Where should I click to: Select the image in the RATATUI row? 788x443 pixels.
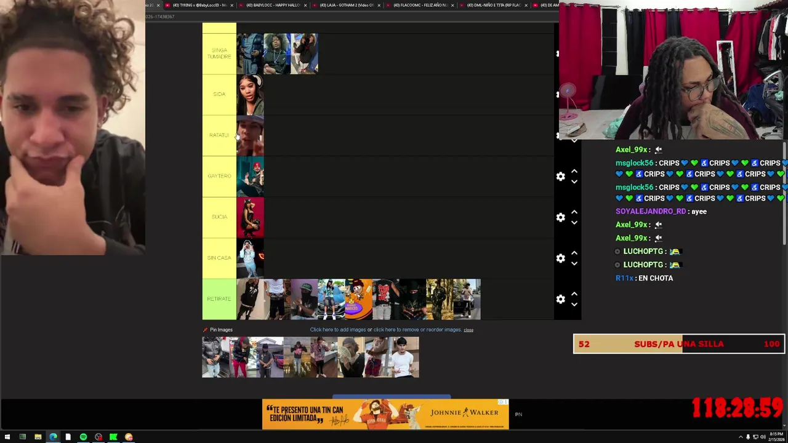251,135
